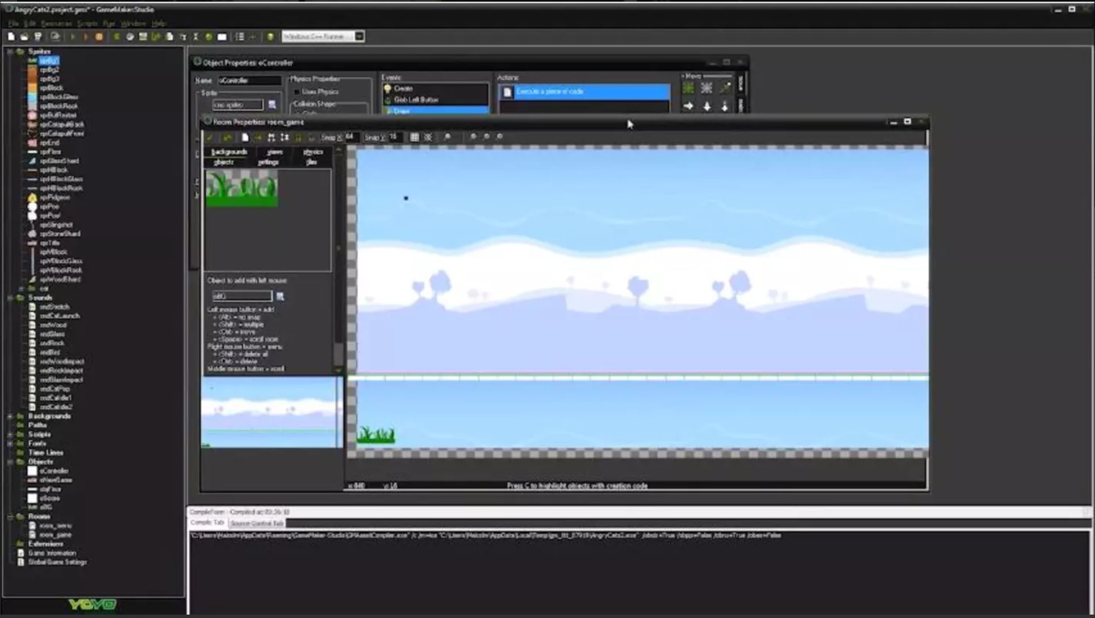Click the grass object thumbnail preview
Viewport: 1095px width, 618px height.
(x=242, y=188)
